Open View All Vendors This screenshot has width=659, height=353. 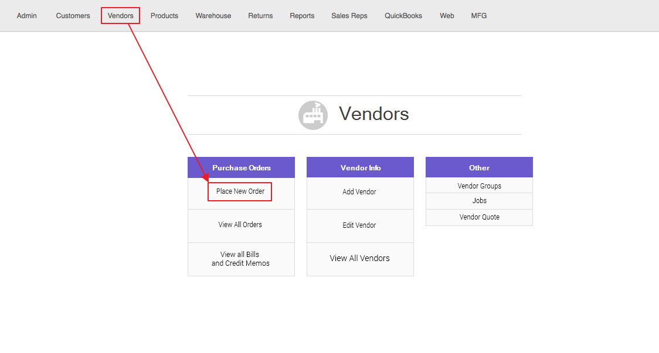[359, 258]
